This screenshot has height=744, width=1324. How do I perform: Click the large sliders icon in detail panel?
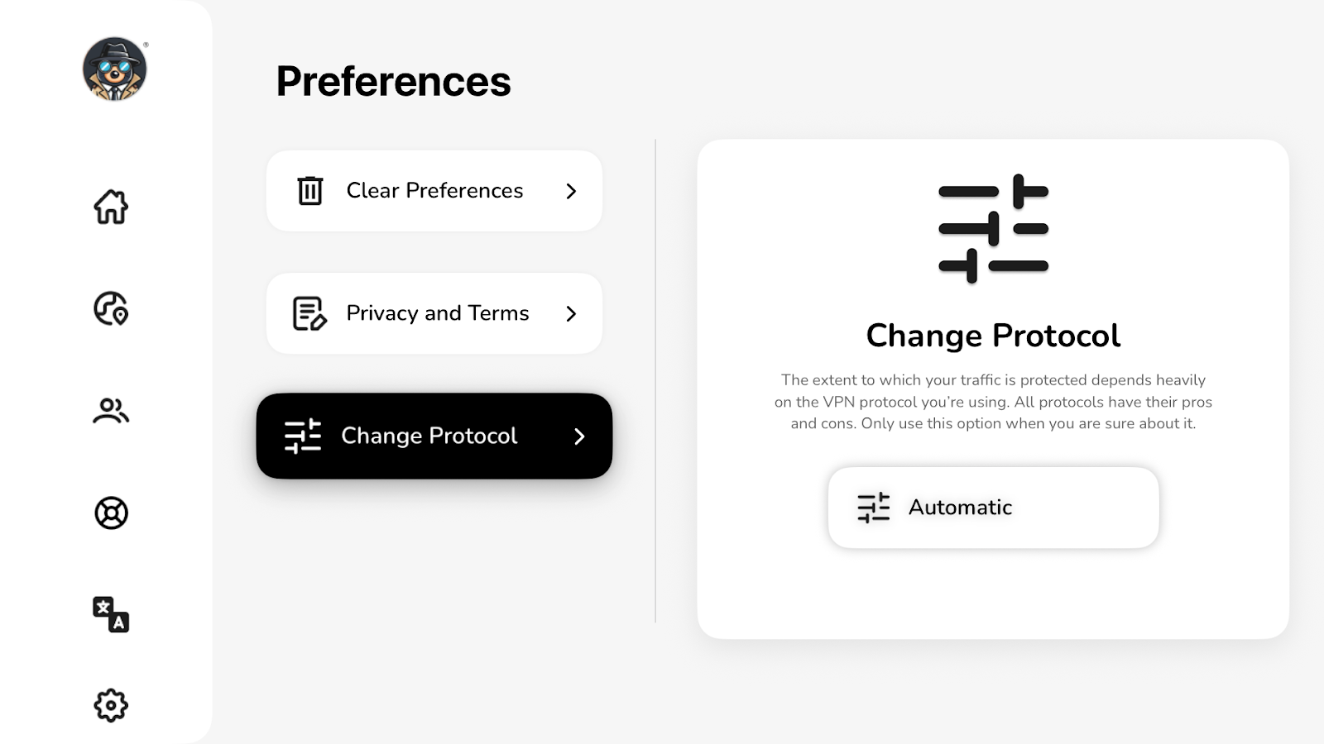993,228
